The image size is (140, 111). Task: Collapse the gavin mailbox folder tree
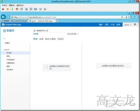click(x=4, y=50)
